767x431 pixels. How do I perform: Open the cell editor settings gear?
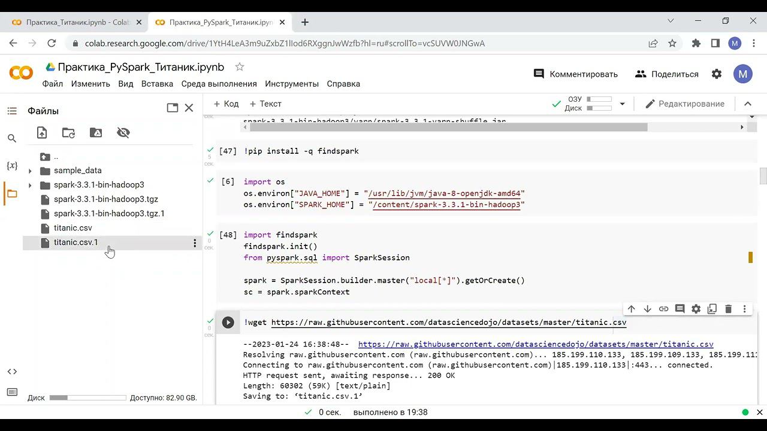(696, 309)
